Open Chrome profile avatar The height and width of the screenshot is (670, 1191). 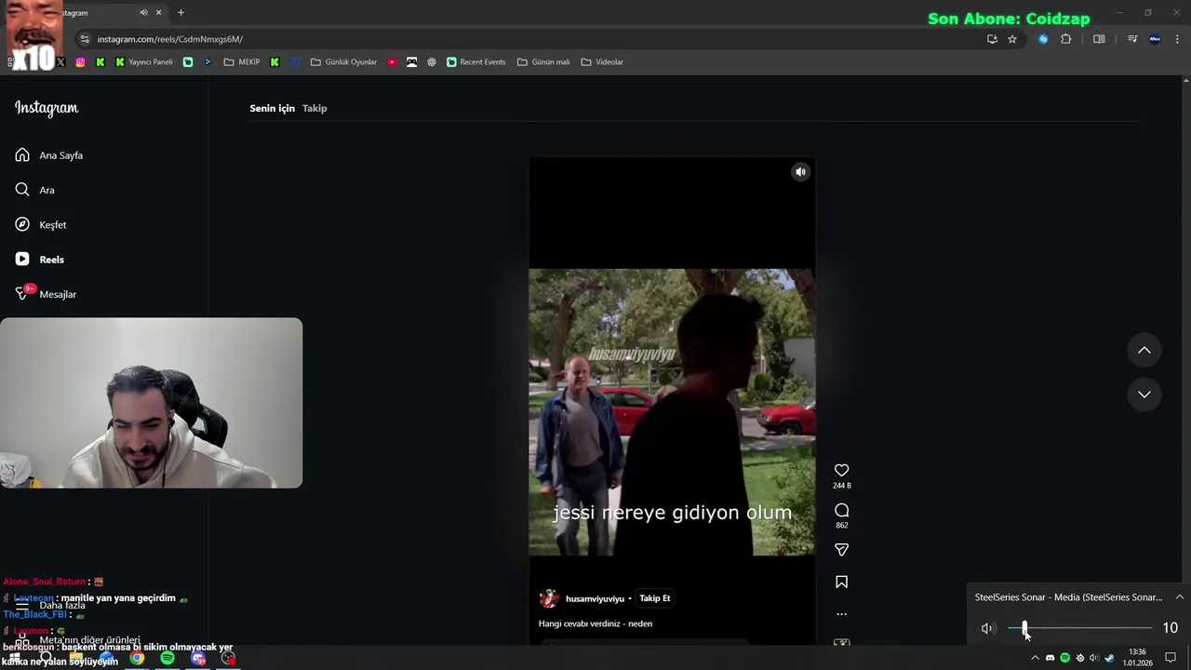click(x=1155, y=39)
